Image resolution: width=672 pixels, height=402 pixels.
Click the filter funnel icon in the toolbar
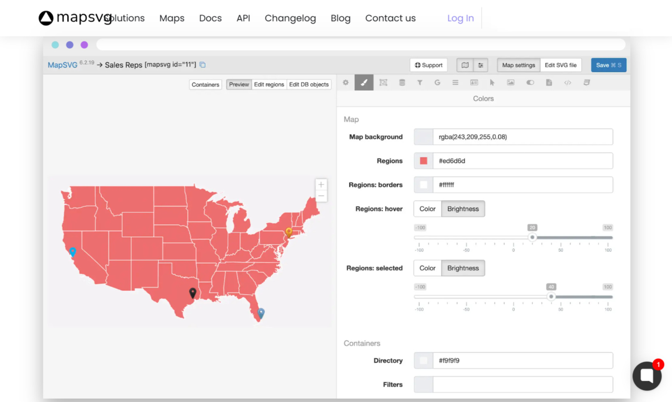(x=420, y=83)
